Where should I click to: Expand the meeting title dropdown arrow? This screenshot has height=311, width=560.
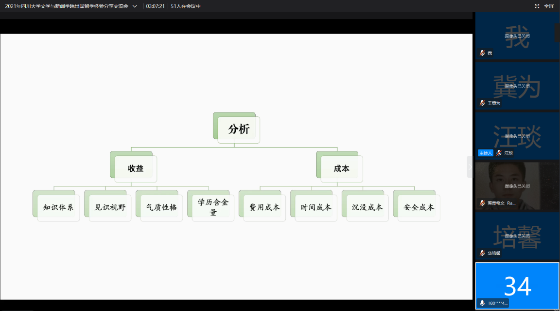tap(135, 6)
